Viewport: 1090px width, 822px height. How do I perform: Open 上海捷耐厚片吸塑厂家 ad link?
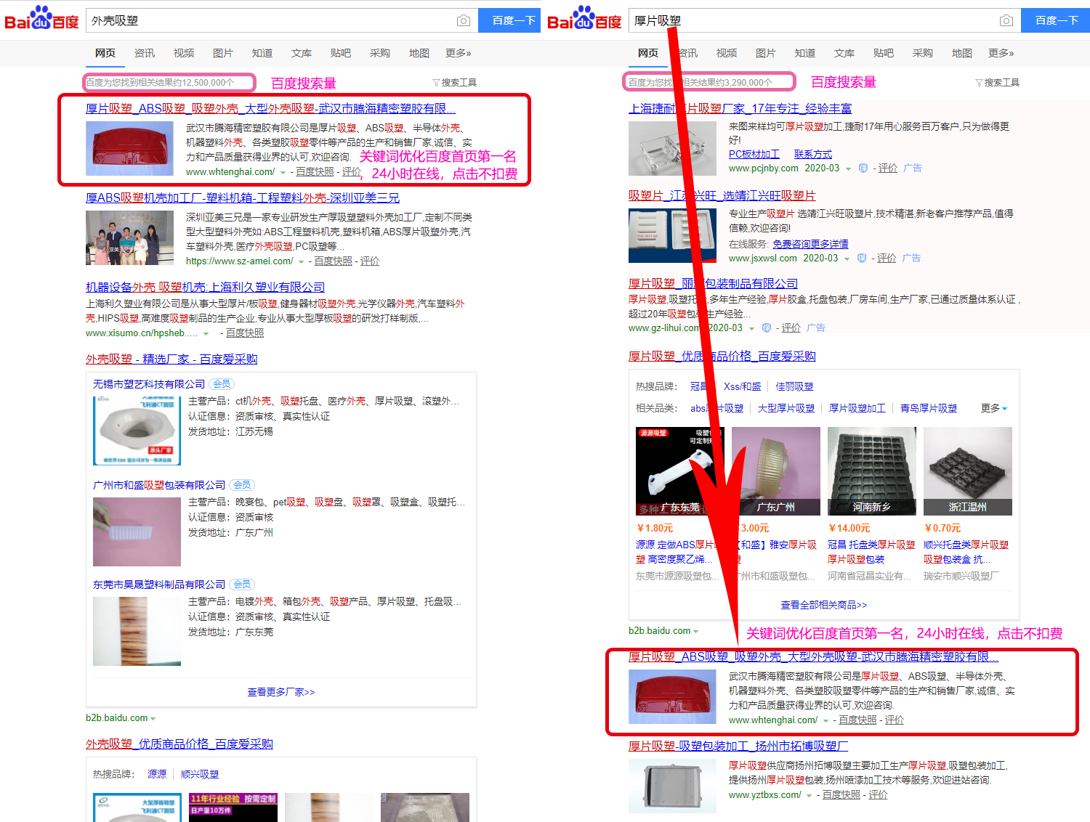tap(740, 108)
